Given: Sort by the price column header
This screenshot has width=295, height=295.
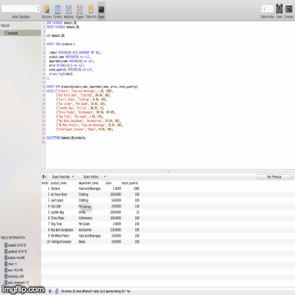Looking at the screenshot, I should [108, 183].
